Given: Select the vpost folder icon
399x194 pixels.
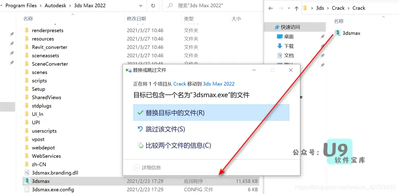Looking at the screenshot, I should point(27,139).
